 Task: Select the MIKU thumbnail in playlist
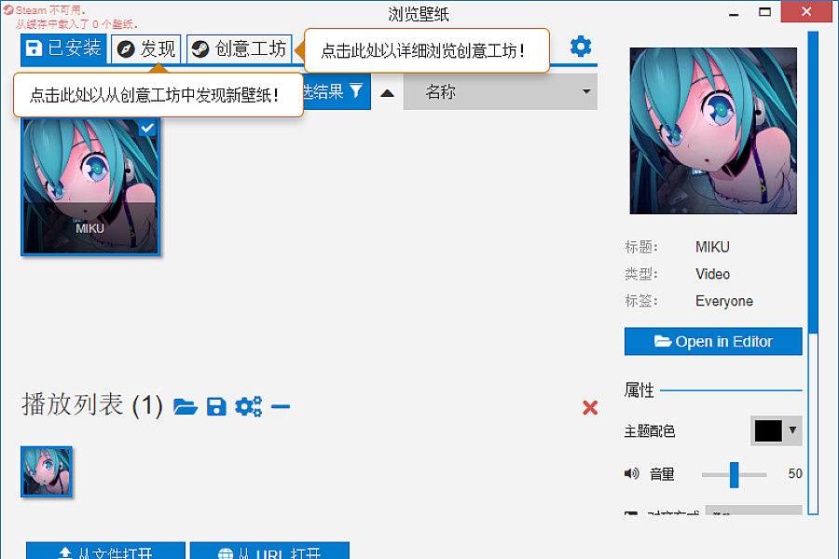point(47,471)
